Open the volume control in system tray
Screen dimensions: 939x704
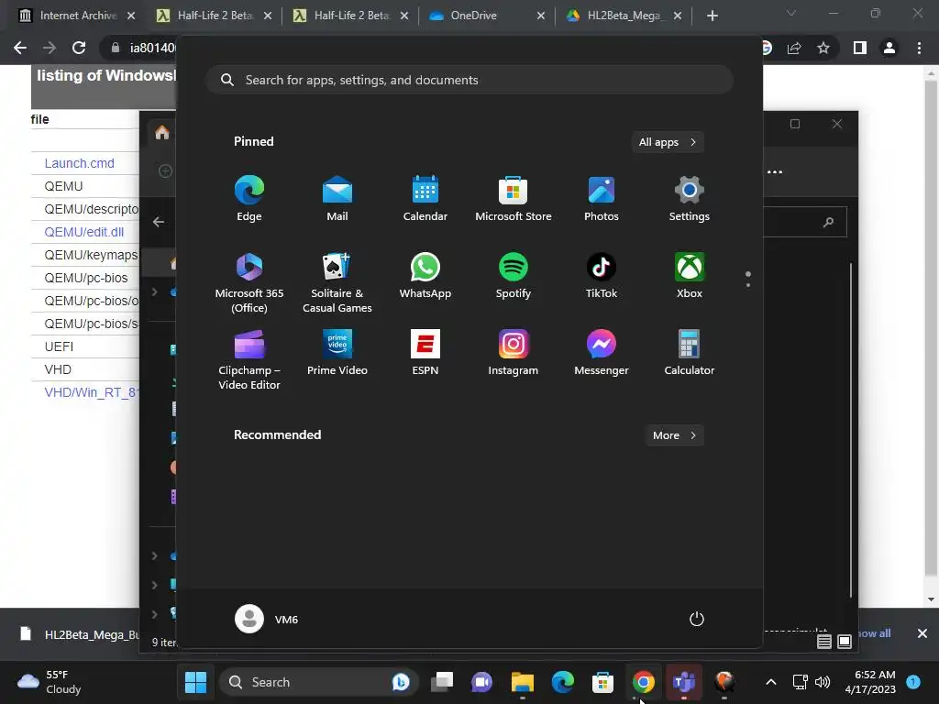(823, 682)
